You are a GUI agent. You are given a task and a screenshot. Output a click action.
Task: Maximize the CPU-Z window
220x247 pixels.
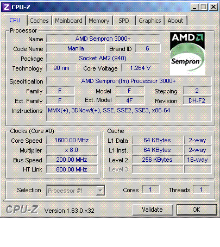pyautogui.click(x=204, y=7)
